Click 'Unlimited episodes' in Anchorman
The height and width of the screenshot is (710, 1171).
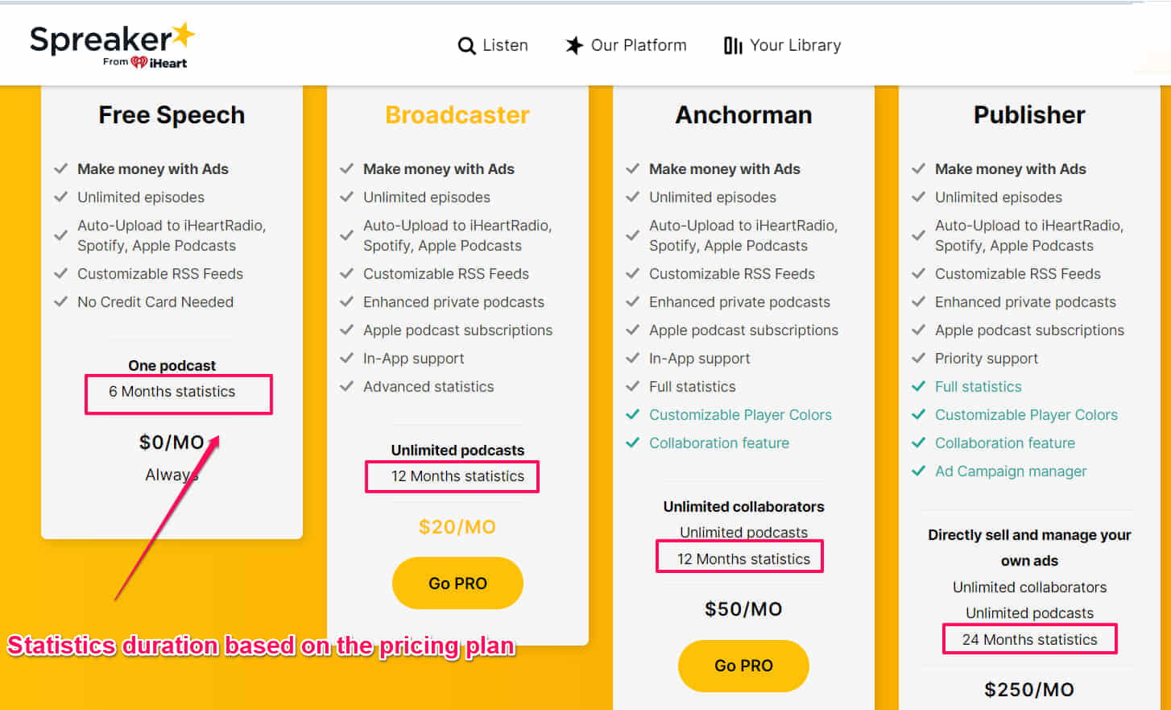[713, 197]
